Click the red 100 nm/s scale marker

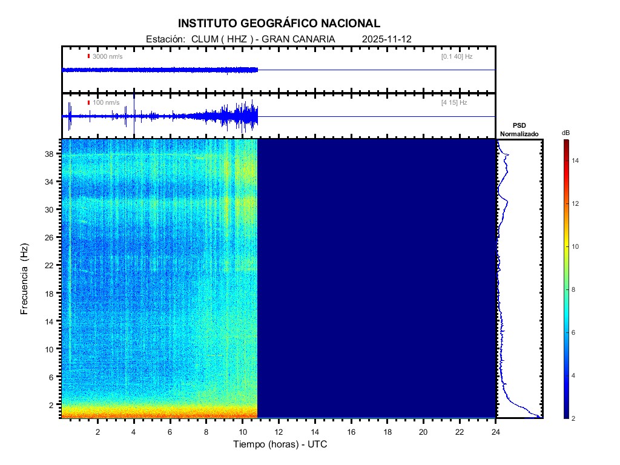click(89, 103)
